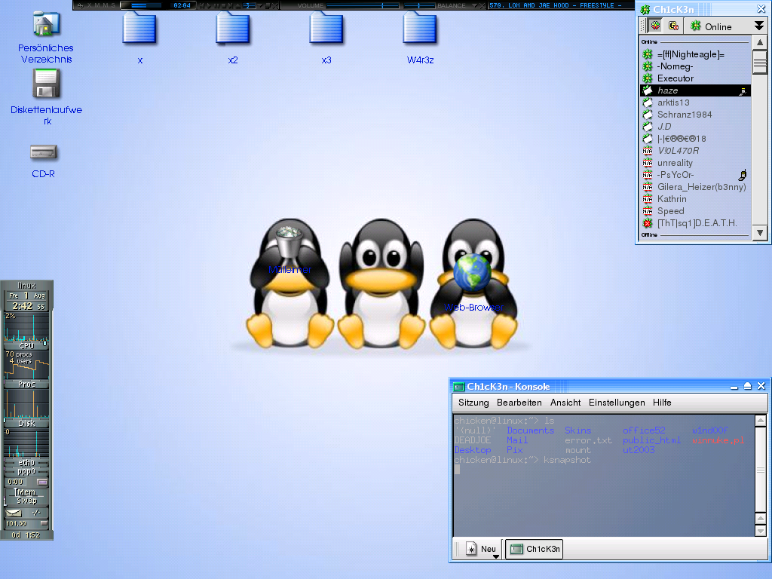Click the XMMS song title scroller
The width and height of the screenshot is (772, 579).
pos(560,5)
